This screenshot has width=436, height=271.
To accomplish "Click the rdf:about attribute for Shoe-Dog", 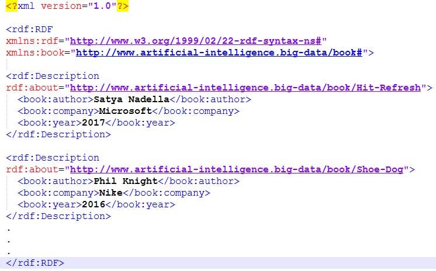I will pyautogui.click(x=32, y=169).
